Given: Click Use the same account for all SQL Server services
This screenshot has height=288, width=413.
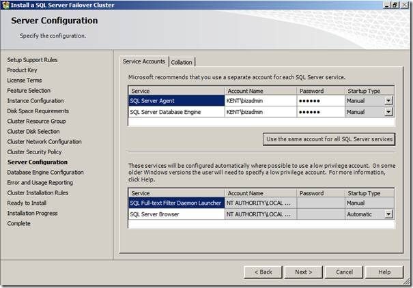Looking at the screenshot, I should 329,139.
